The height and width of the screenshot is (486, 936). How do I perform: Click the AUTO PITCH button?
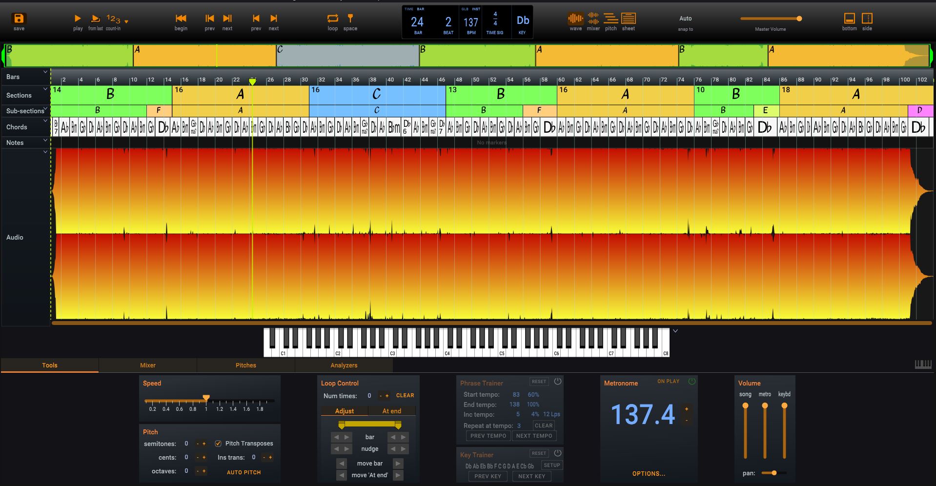click(x=244, y=472)
